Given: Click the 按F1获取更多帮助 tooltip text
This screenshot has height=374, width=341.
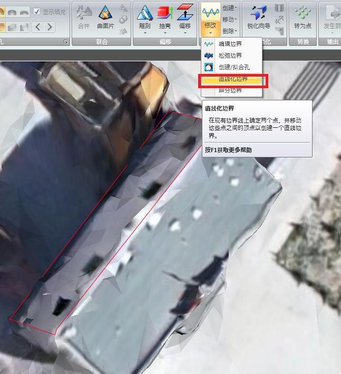Looking at the screenshot, I should tap(228, 150).
